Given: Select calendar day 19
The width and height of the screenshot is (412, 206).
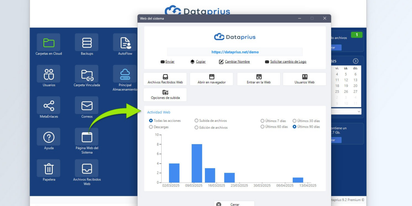Looking at the screenshot, I should coord(346,86).
